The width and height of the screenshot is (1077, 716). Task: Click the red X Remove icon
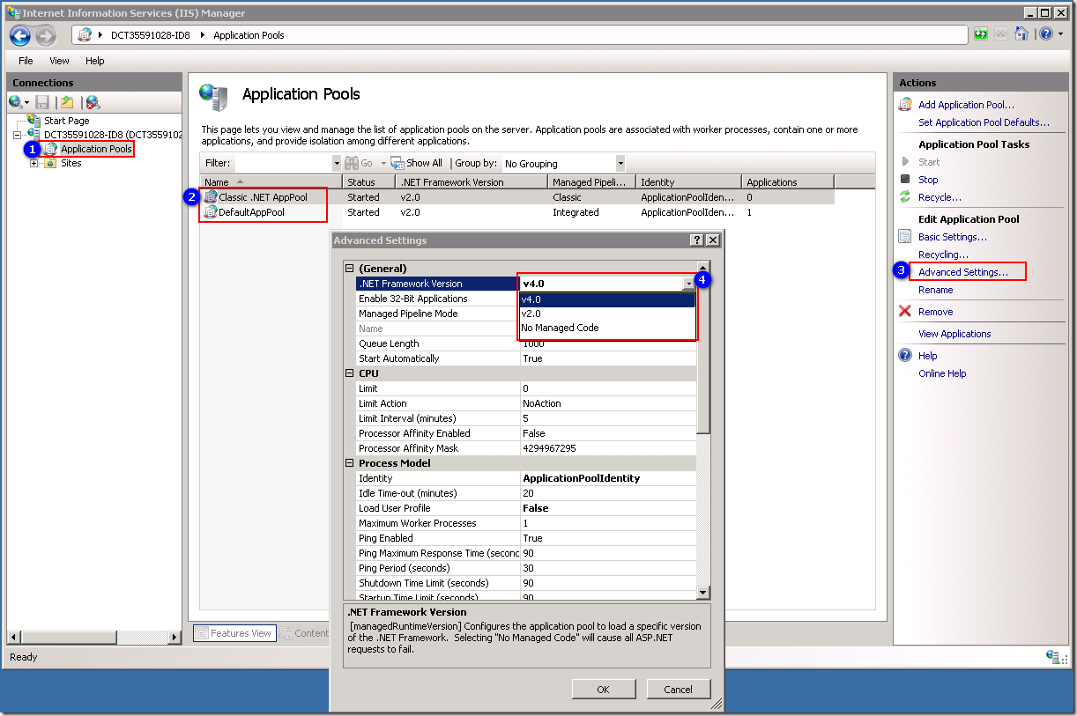click(904, 312)
